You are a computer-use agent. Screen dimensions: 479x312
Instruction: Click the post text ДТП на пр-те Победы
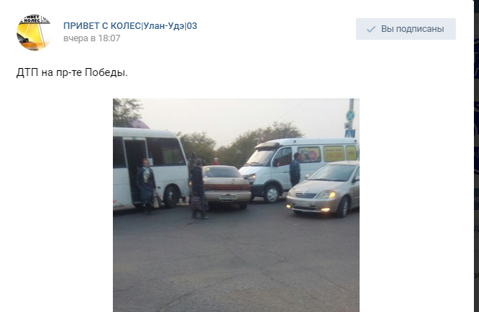click(72, 72)
